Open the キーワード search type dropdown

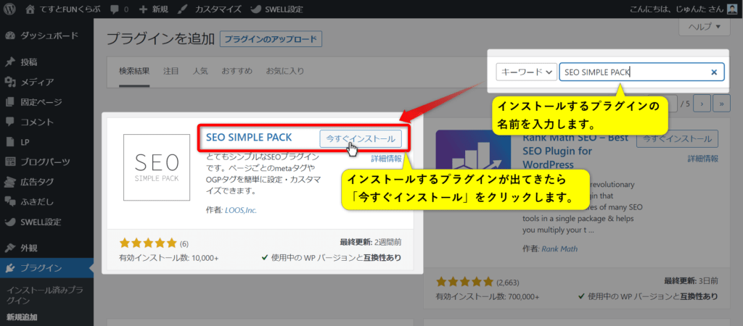pos(526,72)
